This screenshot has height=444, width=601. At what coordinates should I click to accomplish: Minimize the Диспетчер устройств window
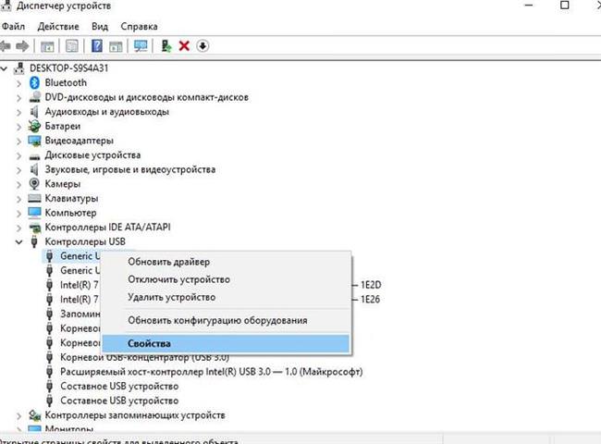529,5
